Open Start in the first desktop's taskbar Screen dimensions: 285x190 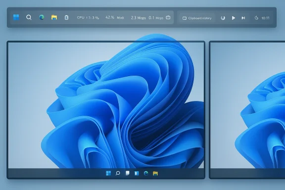click(108, 173)
